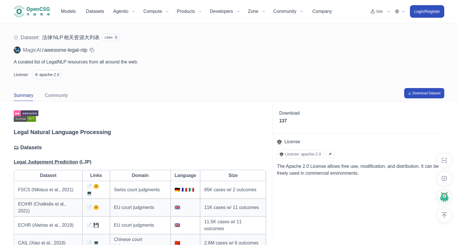This screenshot has width=458, height=245.
Task: Click the MagicAI avatar image
Action: 17,50
